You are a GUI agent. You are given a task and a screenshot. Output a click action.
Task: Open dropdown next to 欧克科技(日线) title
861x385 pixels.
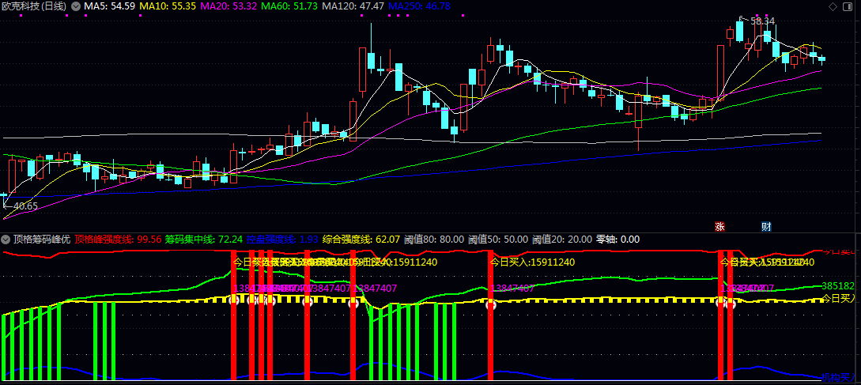(75, 6)
